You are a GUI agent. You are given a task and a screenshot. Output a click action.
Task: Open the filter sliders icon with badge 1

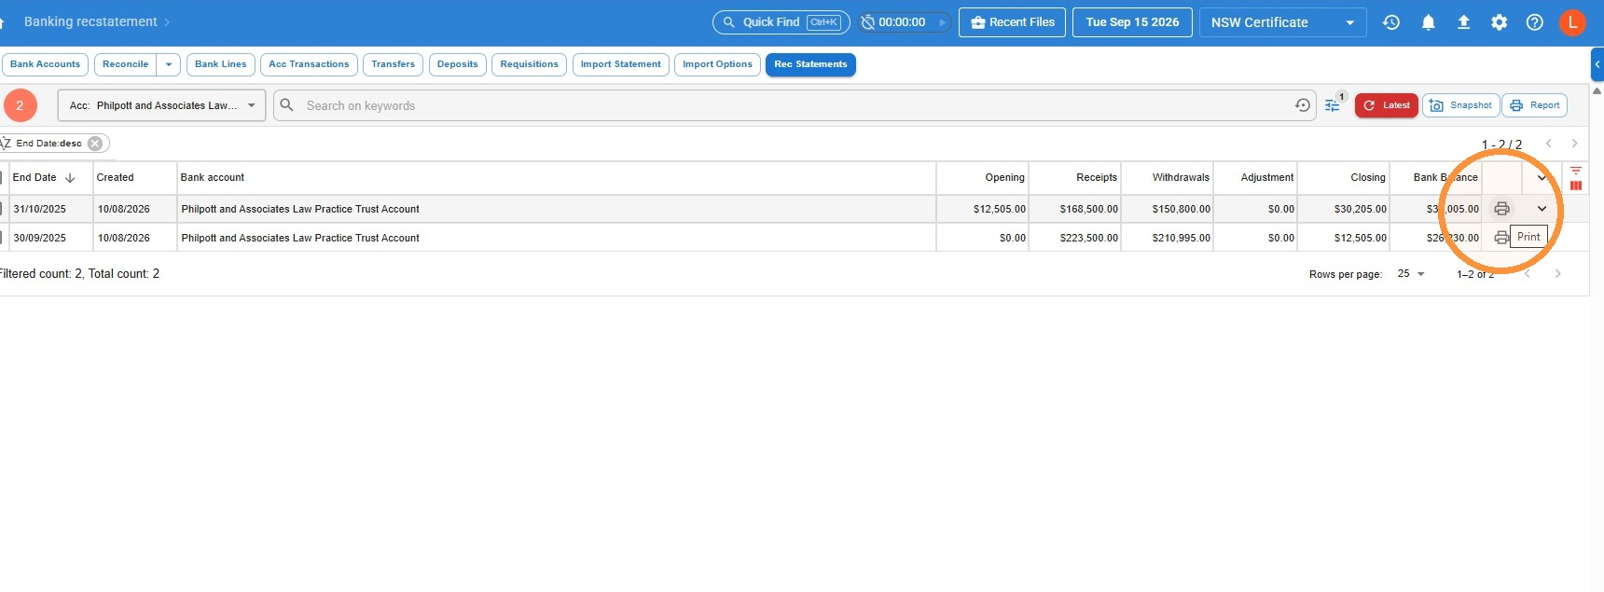pyautogui.click(x=1333, y=106)
